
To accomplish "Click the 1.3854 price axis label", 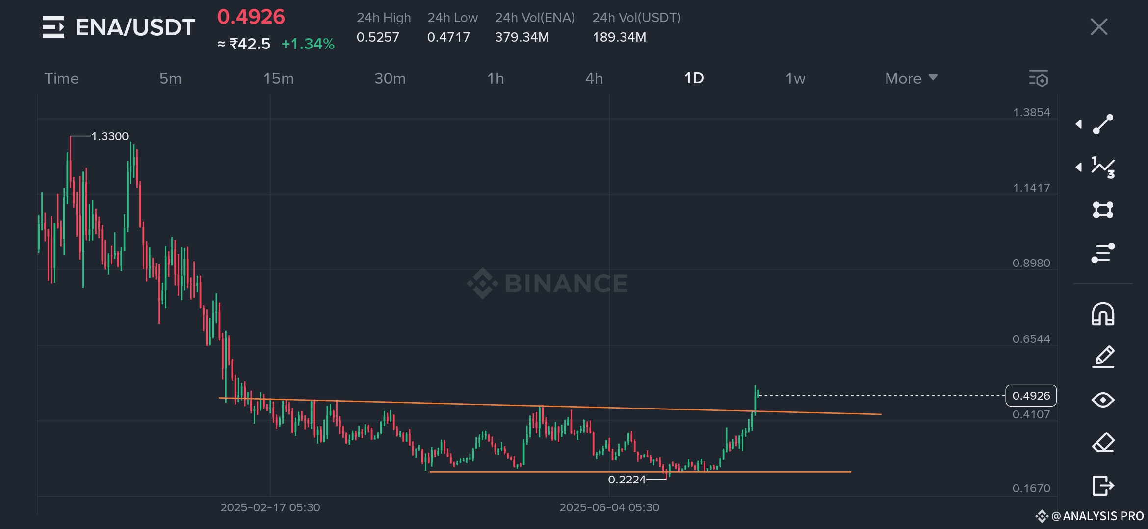I will click(x=1031, y=112).
